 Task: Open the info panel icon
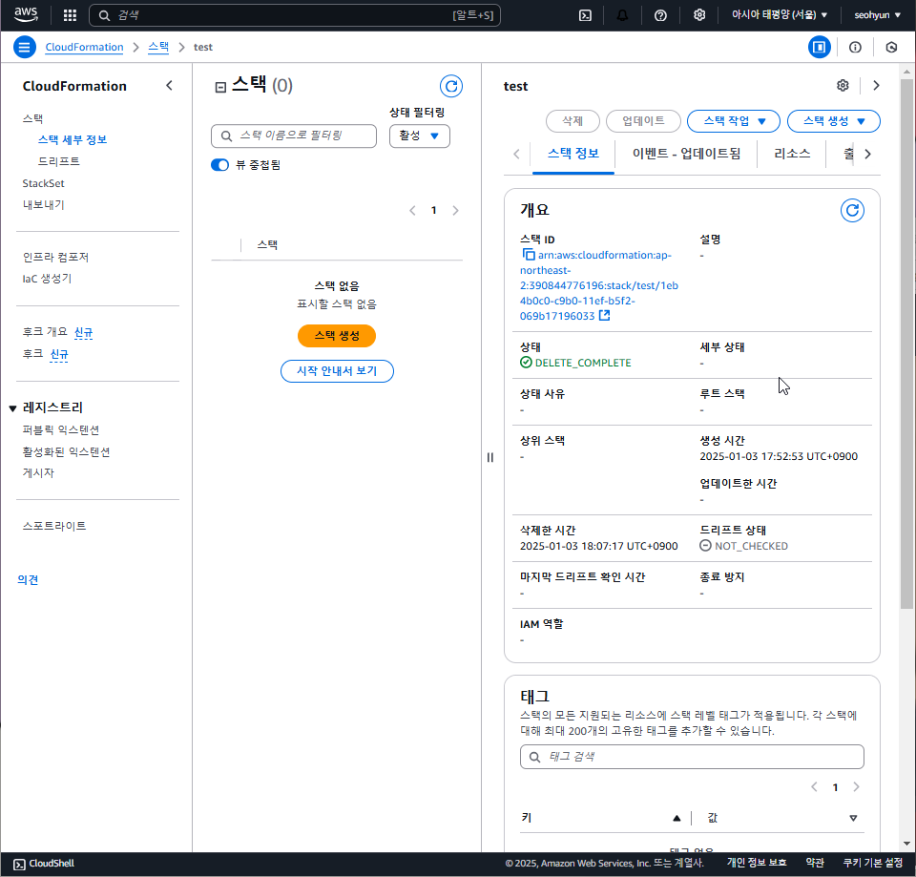(855, 48)
